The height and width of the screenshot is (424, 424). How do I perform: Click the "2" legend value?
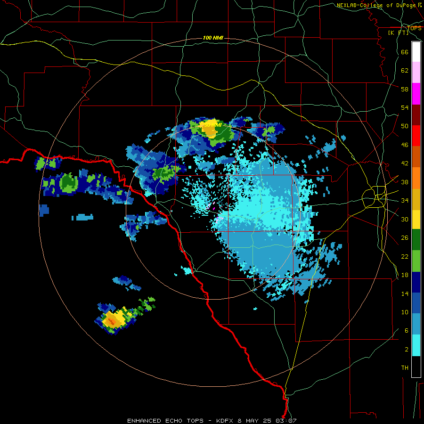click(x=407, y=349)
